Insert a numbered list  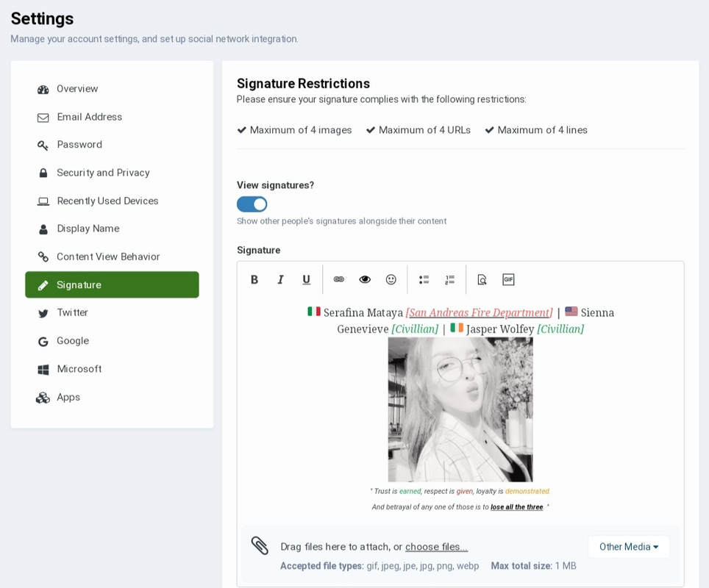pyautogui.click(x=450, y=280)
